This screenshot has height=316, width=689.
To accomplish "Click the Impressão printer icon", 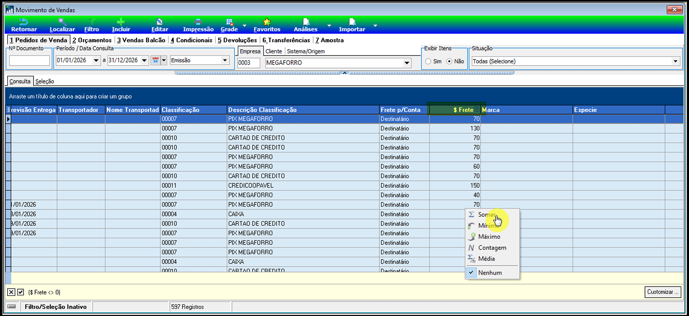I will coord(198,22).
